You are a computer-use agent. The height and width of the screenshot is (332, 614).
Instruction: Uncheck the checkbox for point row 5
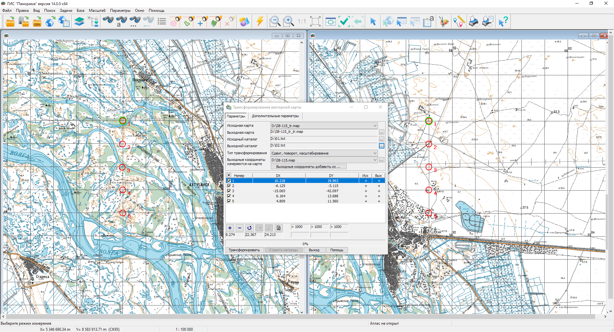click(x=229, y=201)
